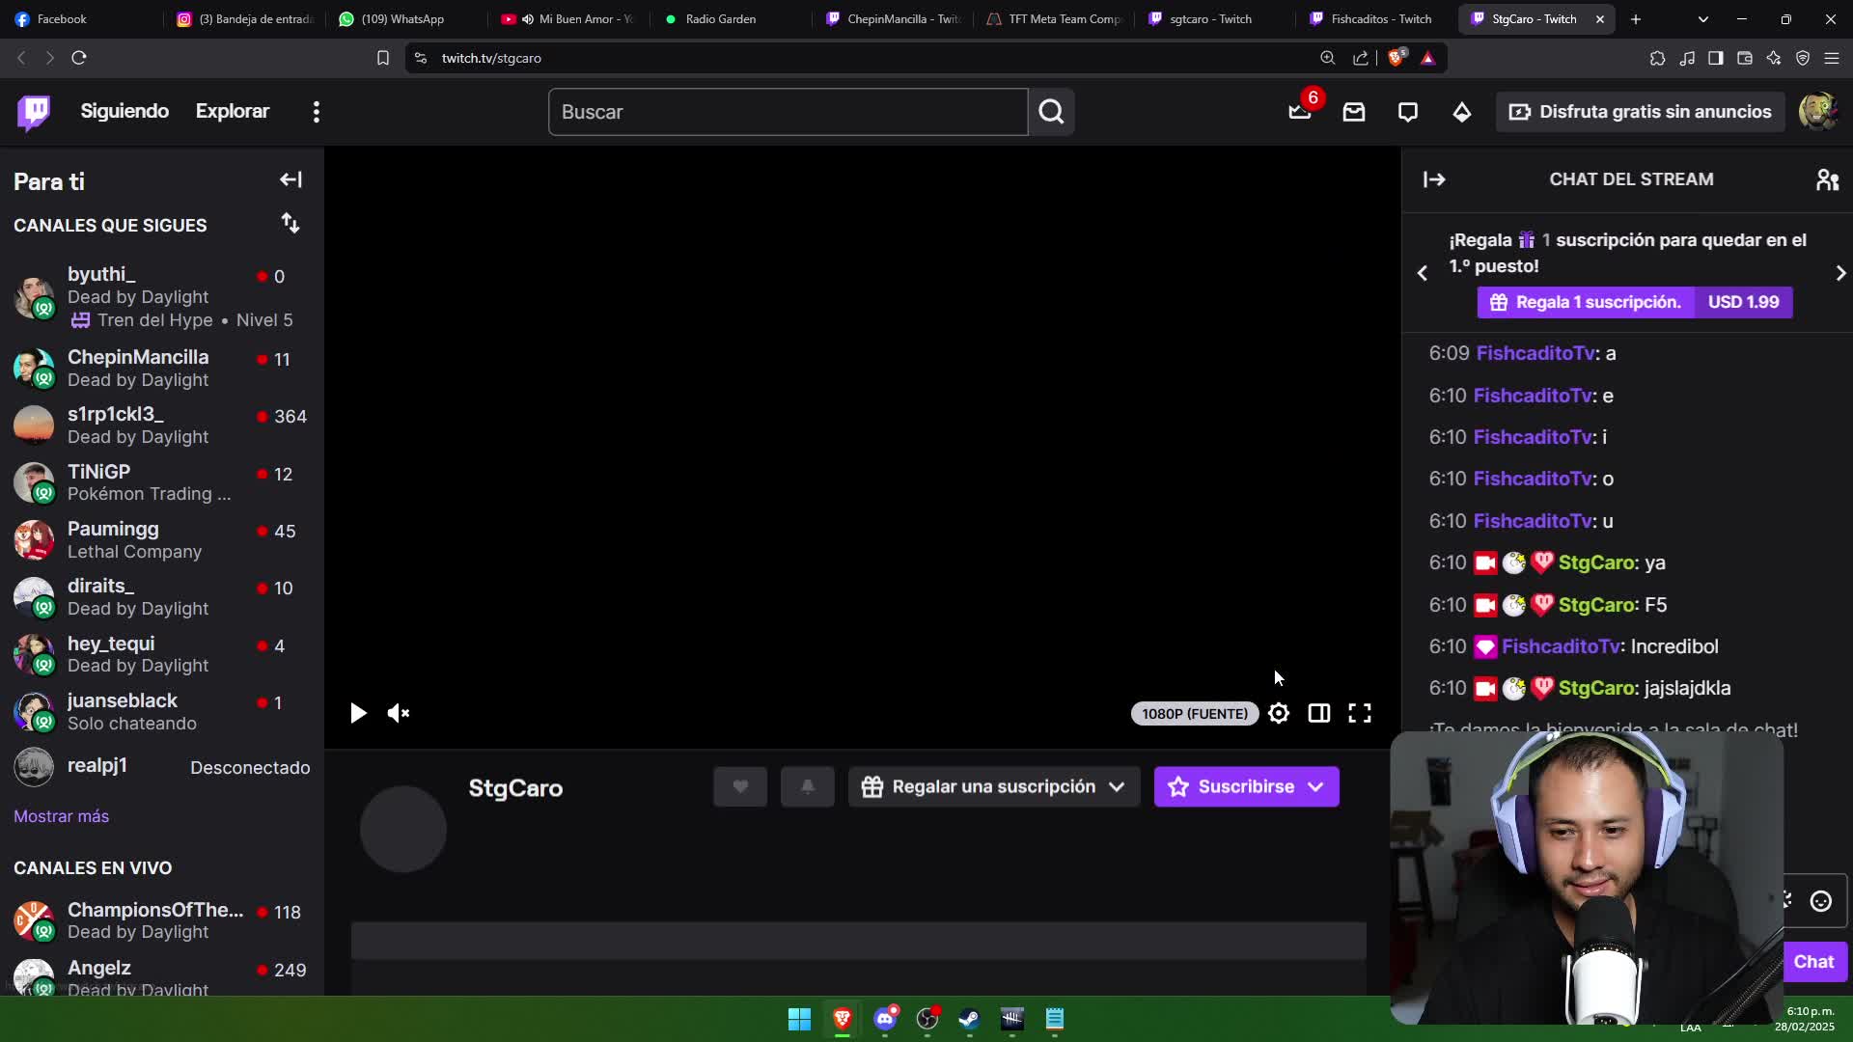Viewport: 1853px width, 1042px height.
Task: Open a new browser tab
Action: click(x=1635, y=19)
